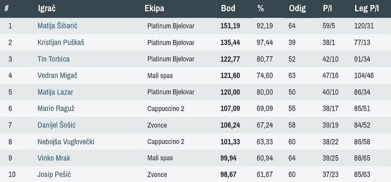This screenshot has width=391, height=182.
Task: Select player Vedran Migač
Action: 57,75
